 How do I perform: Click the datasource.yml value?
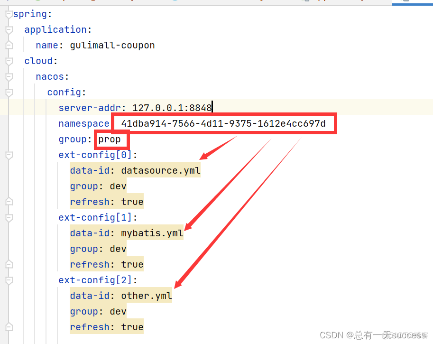click(x=161, y=170)
